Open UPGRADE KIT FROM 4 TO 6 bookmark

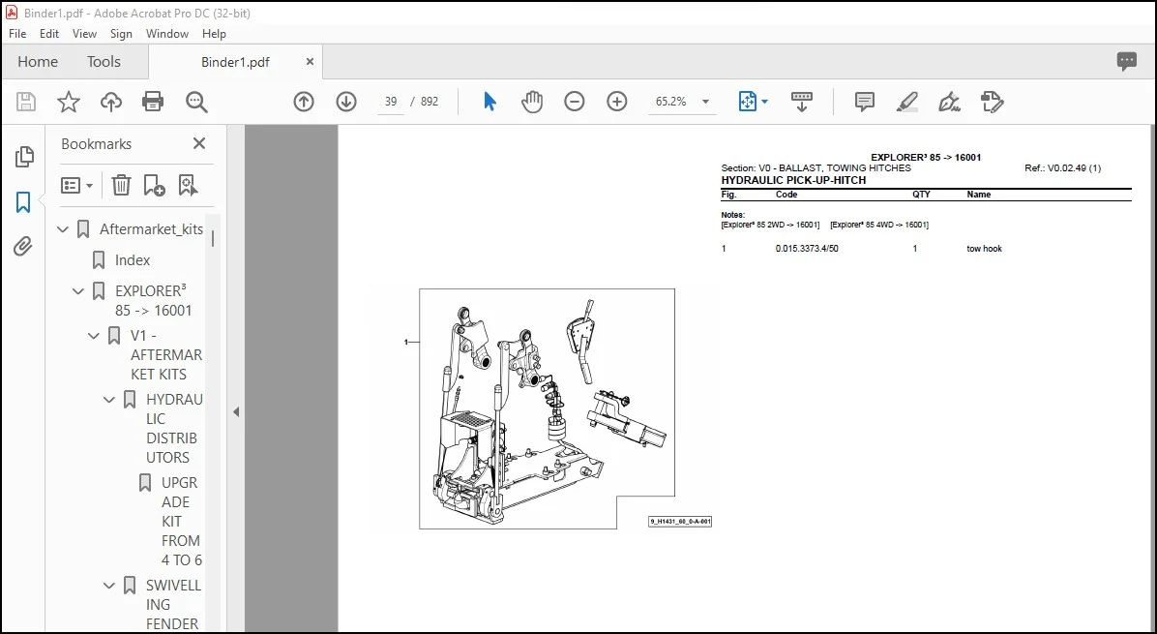[x=181, y=521]
